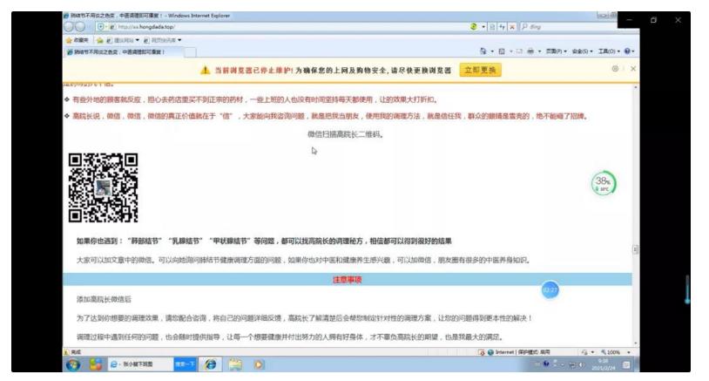
Task: Open the web slice gallery dropdown
Action: [162, 40]
